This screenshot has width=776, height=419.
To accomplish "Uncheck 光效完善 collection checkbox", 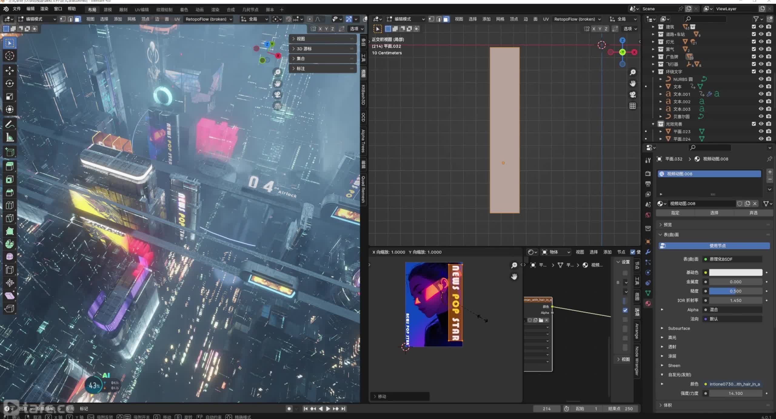I will coord(754,124).
